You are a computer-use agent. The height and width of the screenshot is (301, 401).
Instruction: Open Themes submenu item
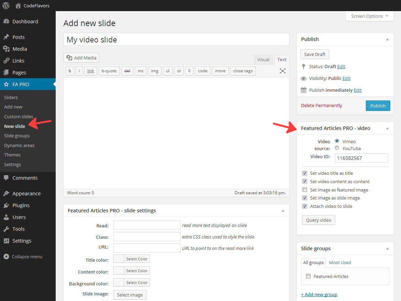click(x=12, y=155)
